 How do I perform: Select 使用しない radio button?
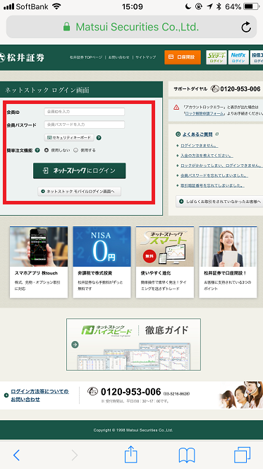coord(47,151)
